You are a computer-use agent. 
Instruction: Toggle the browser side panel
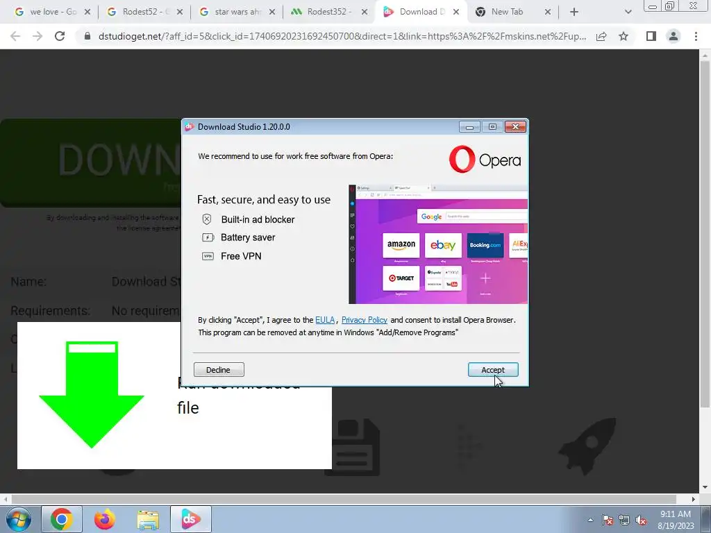[x=651, y=36]
